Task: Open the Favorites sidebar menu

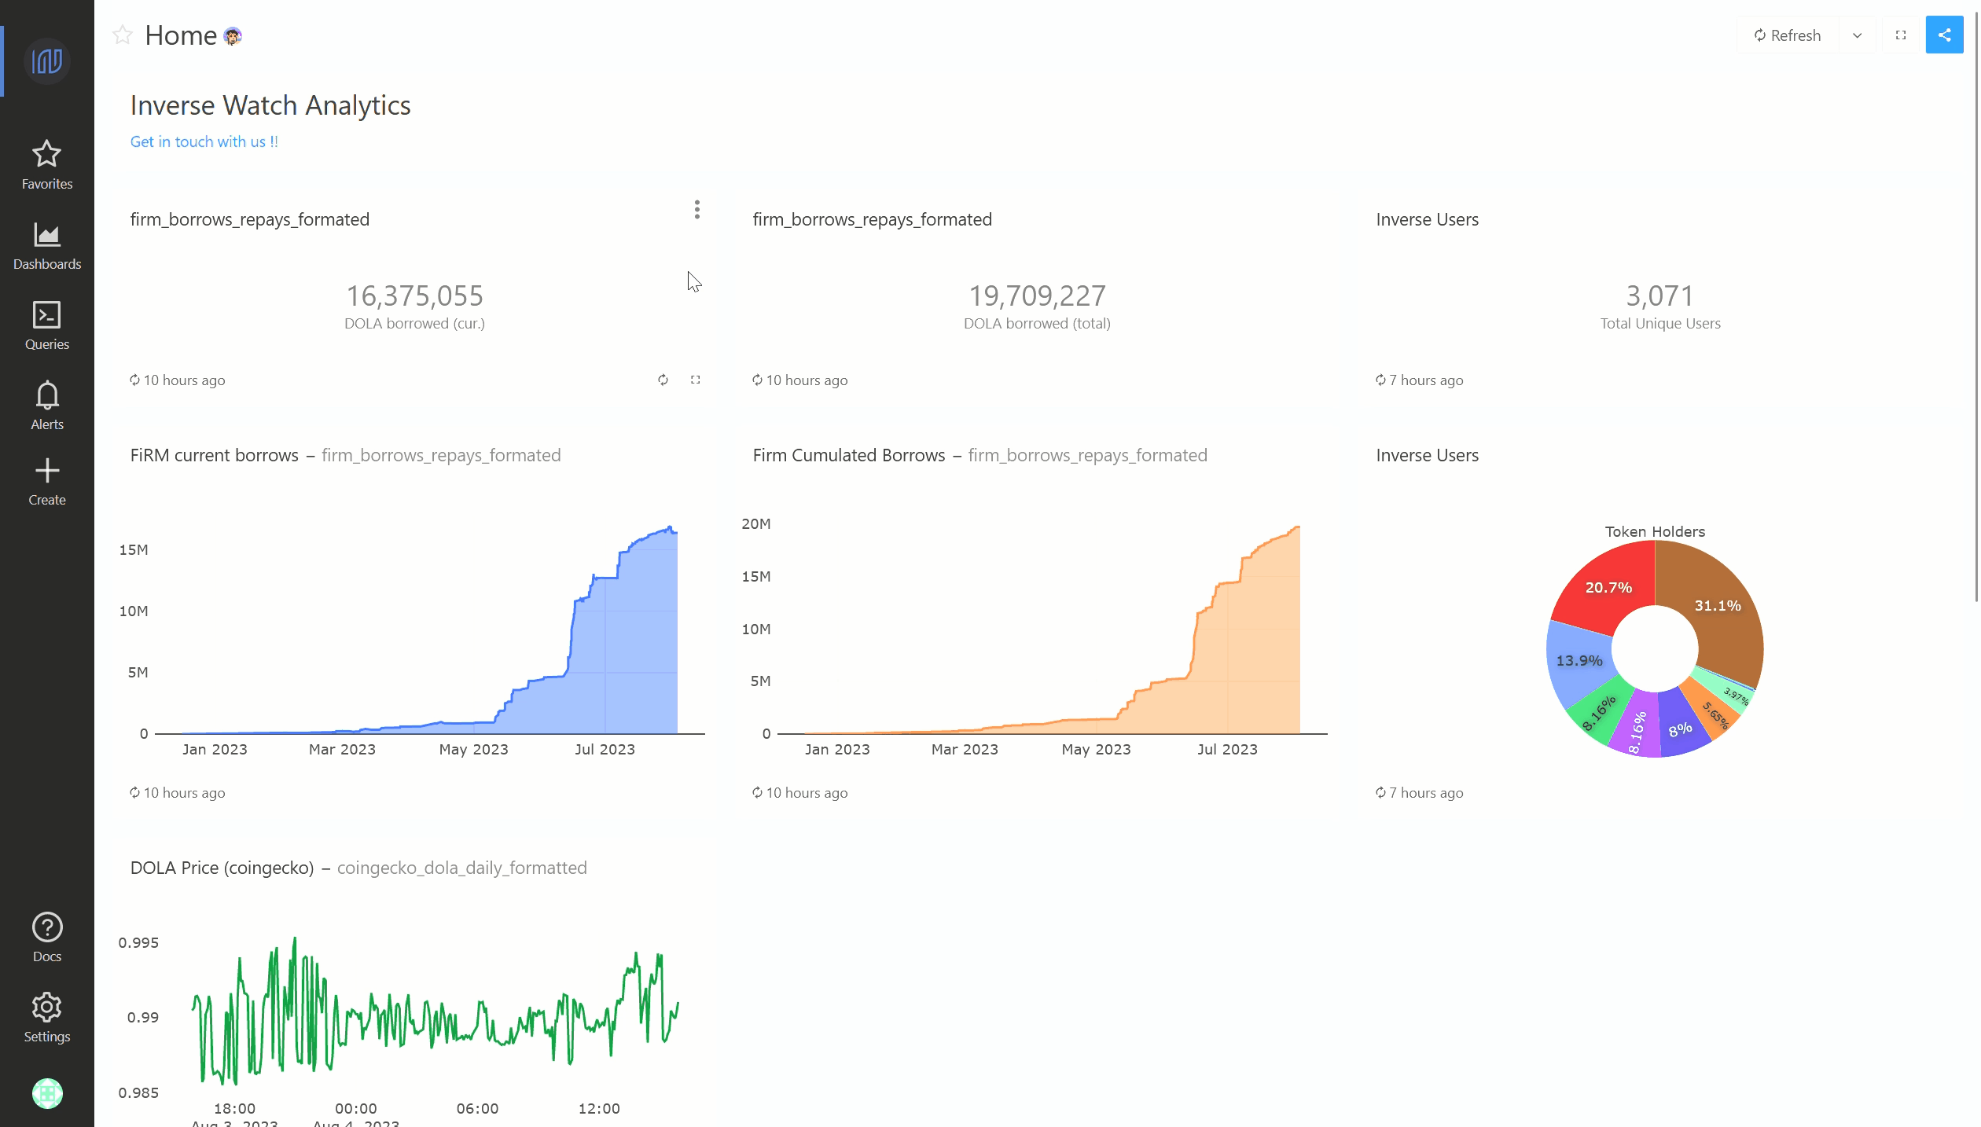Action: tap(47, 165)
